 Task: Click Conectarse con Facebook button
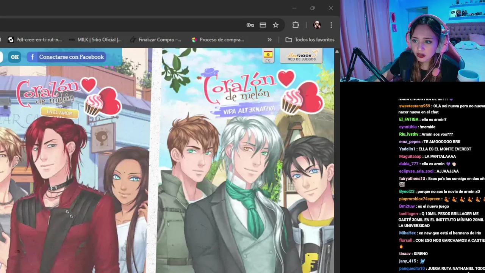coord(66,57)
